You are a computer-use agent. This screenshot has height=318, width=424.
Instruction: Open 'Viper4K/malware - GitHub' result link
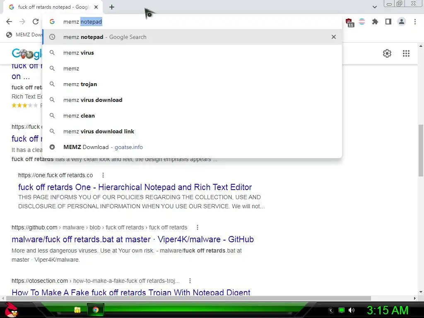pos(132,239)
